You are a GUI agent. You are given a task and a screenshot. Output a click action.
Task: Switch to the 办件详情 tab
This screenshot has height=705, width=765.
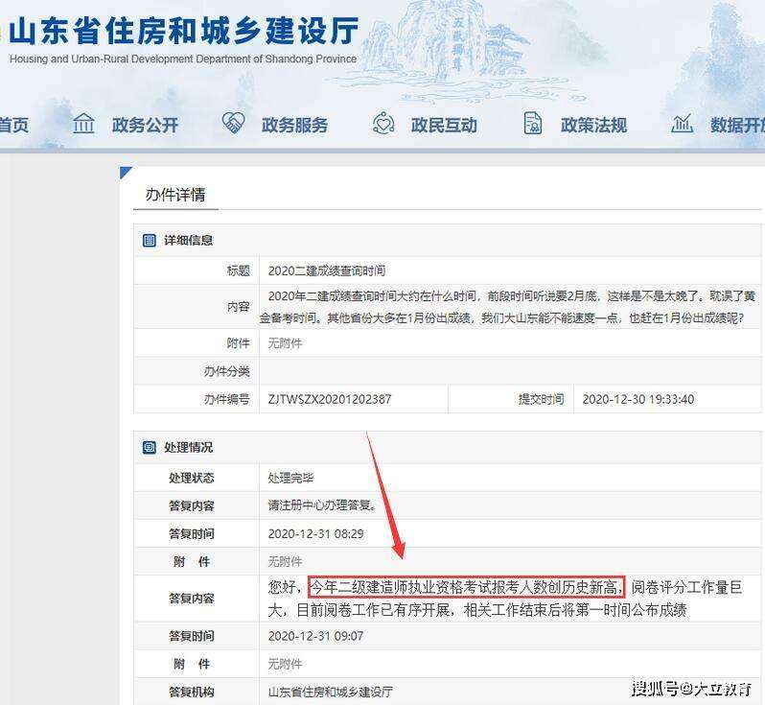pyautogui.click(x=175, y=195)
